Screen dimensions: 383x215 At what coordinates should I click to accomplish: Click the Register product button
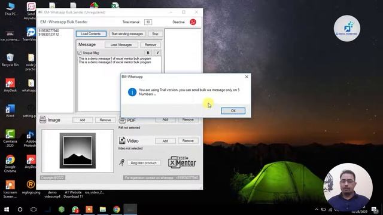pyautogui.click(x=144, y=163)
